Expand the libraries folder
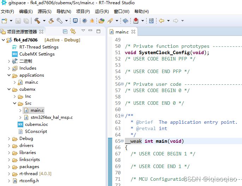The image size is (242, 186). [x=9, y=153]
